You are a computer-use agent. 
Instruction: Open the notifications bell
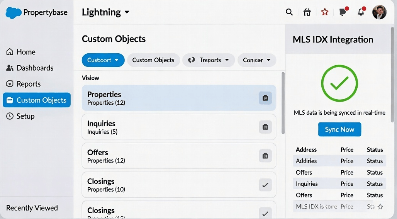click(361, 12)
